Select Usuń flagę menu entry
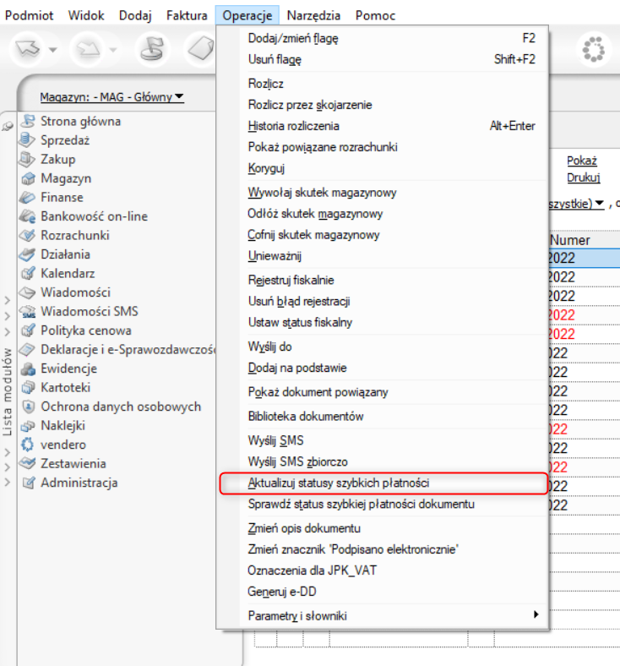 383,59
